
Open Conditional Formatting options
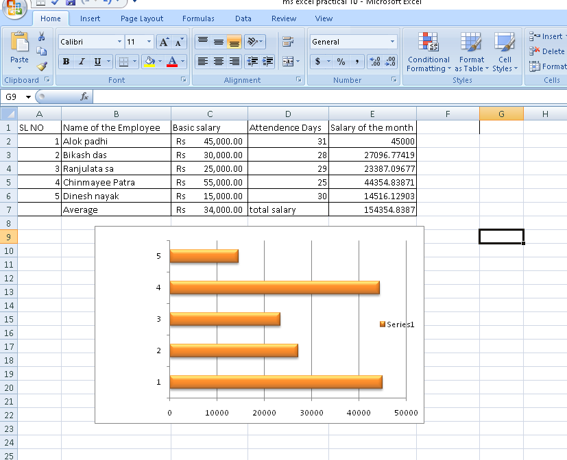coord(428,51)
